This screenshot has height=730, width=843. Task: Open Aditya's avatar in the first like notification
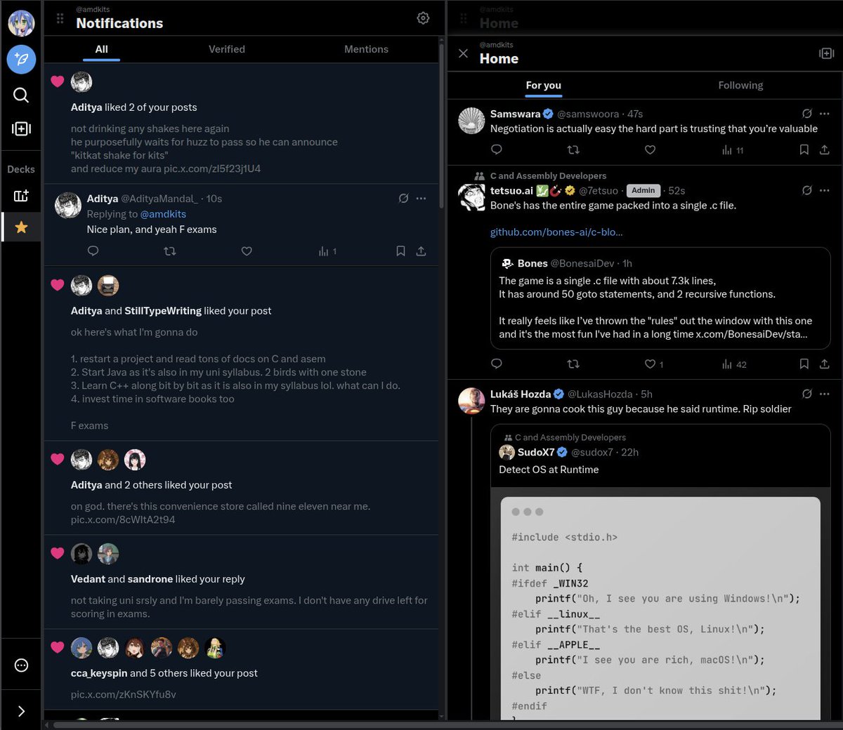[81, 81]
